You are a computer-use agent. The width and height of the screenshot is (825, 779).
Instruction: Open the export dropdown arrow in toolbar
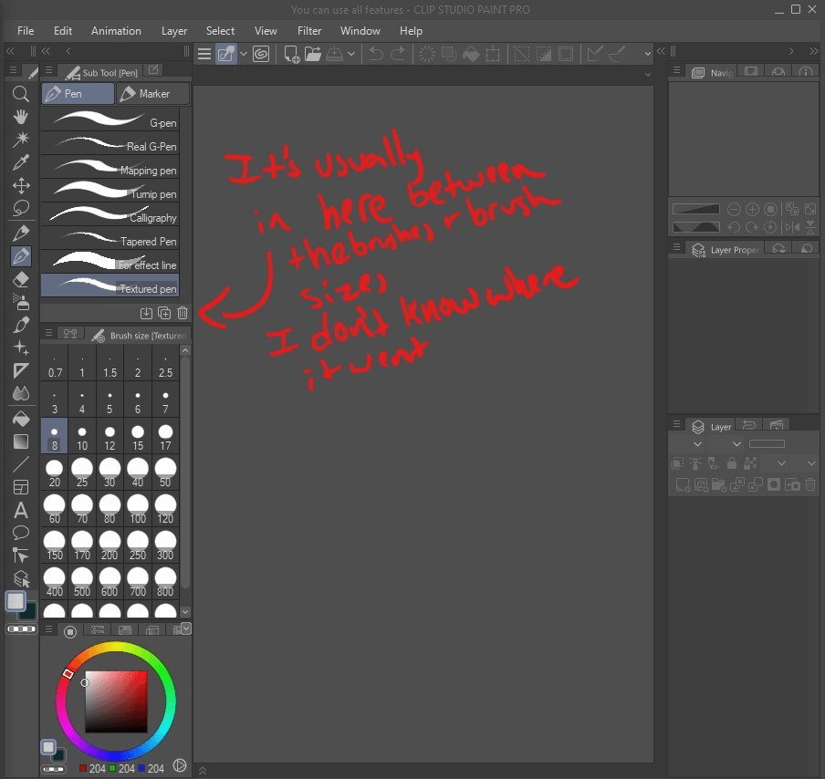[350, 54]
